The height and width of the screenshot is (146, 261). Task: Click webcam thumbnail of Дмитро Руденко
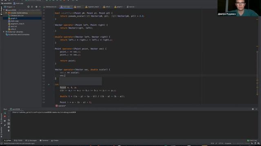click(x=239, y=8)
